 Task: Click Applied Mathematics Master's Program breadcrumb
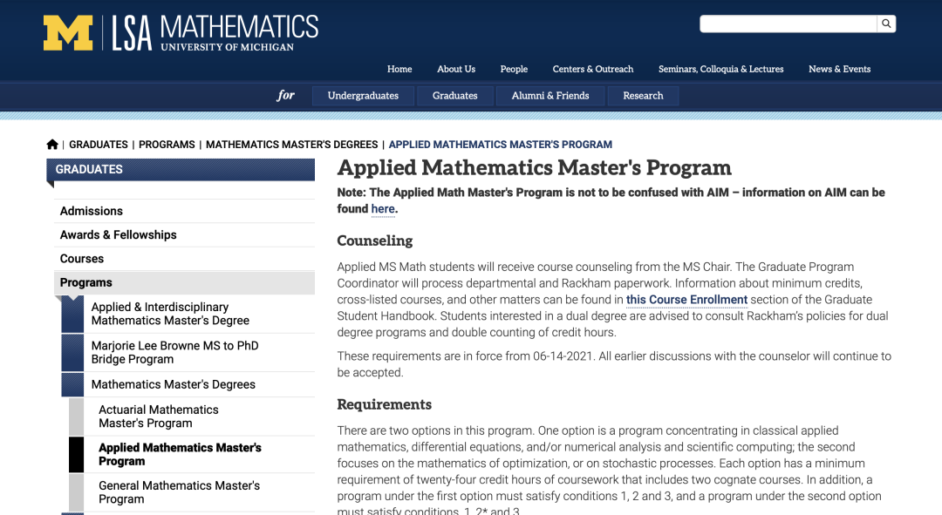tap(501, 145)
